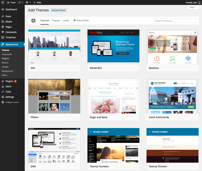Preview the Alexandria theme thumbnail
The image size is (202, 171).
point(113,46)
